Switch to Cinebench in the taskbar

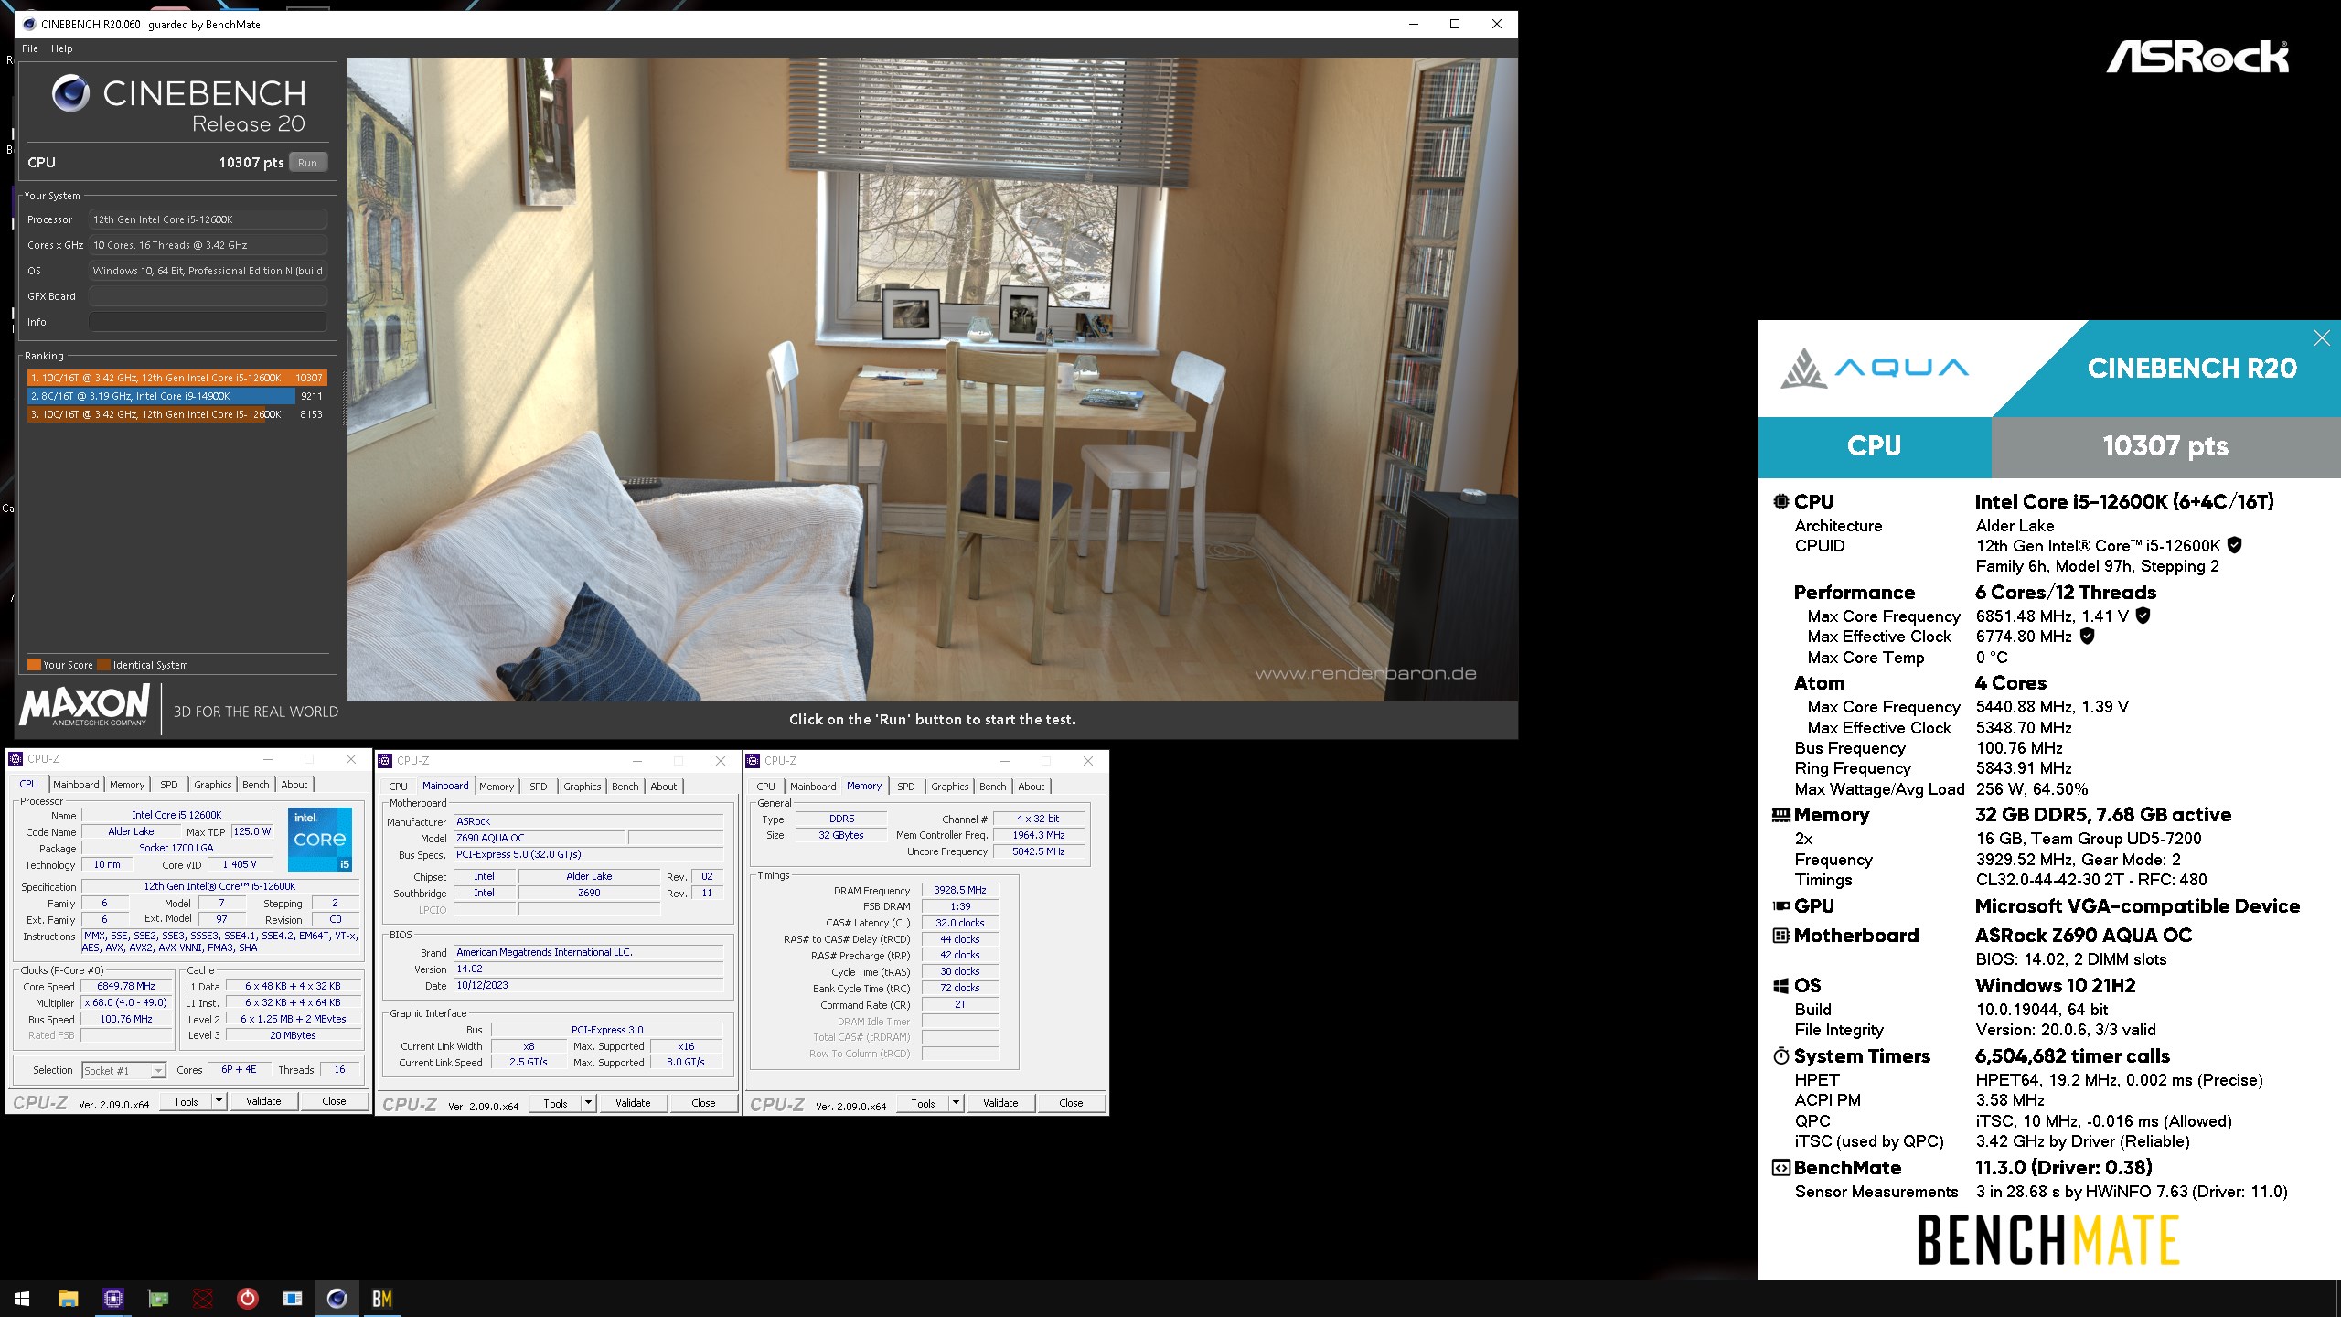tap(337, 1299)
